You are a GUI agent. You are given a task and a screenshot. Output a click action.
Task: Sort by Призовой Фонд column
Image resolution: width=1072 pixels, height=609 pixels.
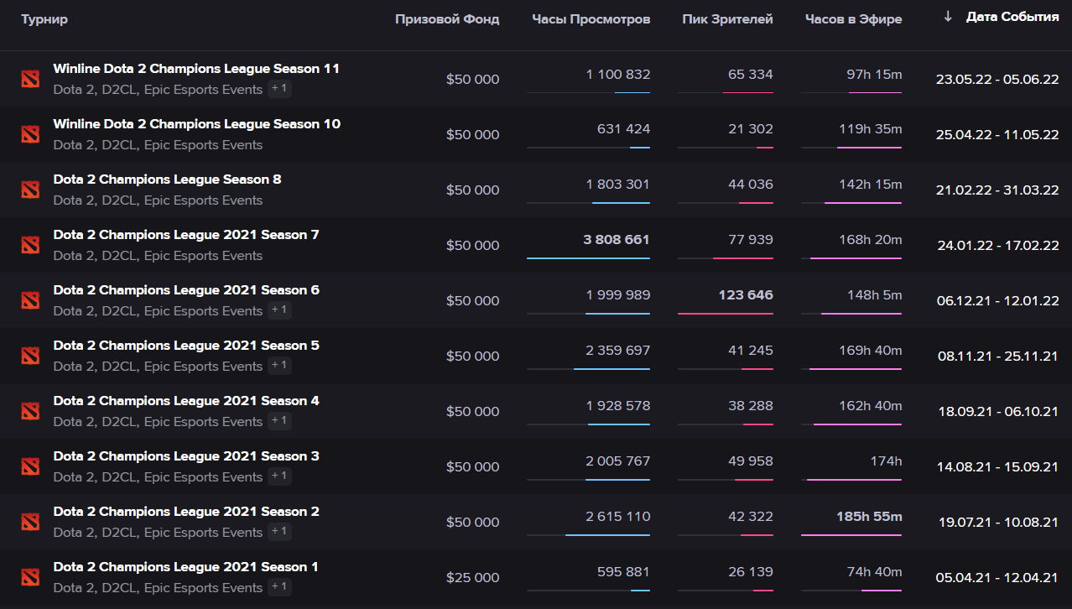point(447,19)
